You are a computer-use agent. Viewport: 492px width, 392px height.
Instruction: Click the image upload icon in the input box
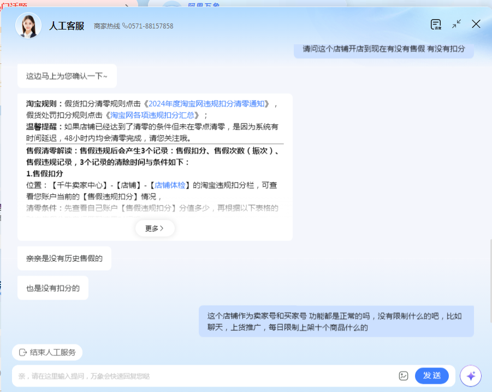pos(404,376)
